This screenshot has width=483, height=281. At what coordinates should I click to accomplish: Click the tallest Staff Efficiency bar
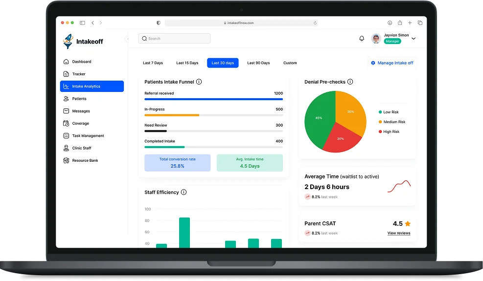(x=184, y=232)
